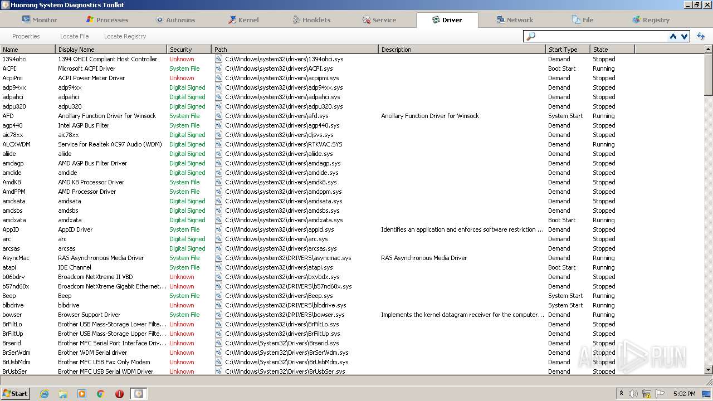Select the 'Broadcom NetXtreme II VBD' display name
The image size is (713, 401).
95,277
